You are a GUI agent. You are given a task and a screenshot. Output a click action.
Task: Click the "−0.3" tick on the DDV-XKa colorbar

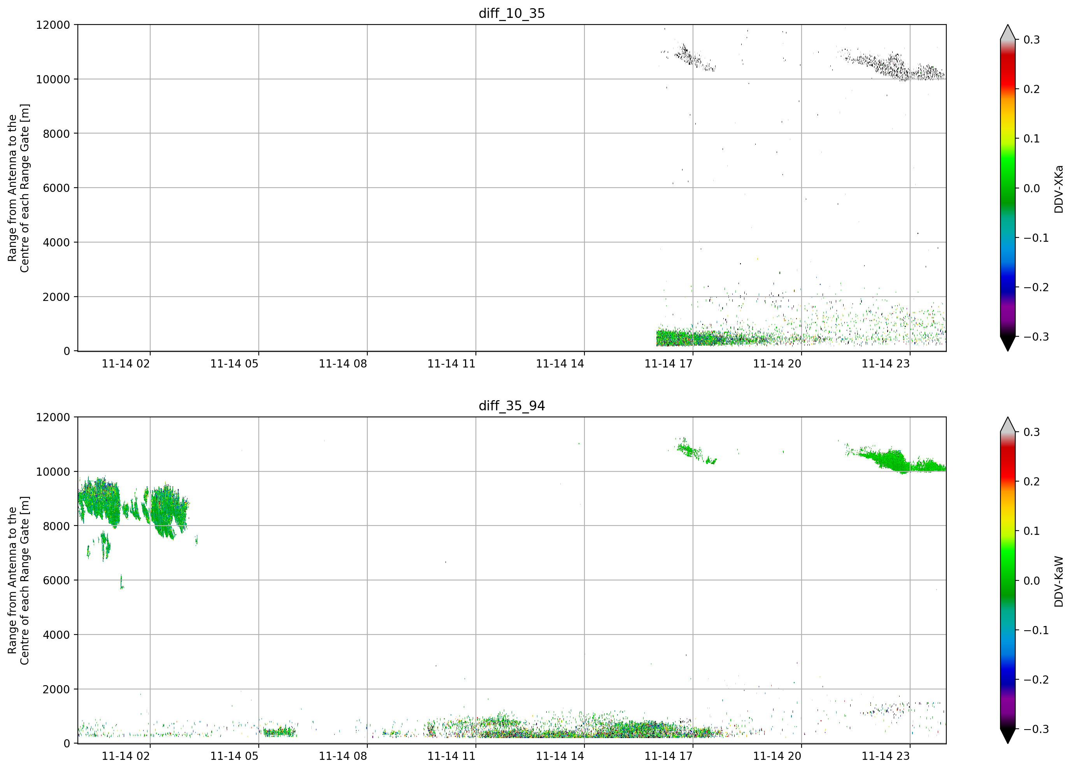[x=1036, y=337]
